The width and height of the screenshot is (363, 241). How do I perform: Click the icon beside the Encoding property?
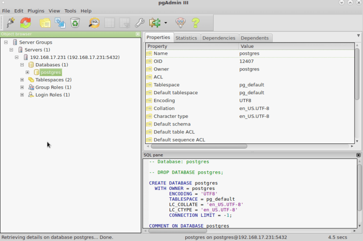[149, 101]
